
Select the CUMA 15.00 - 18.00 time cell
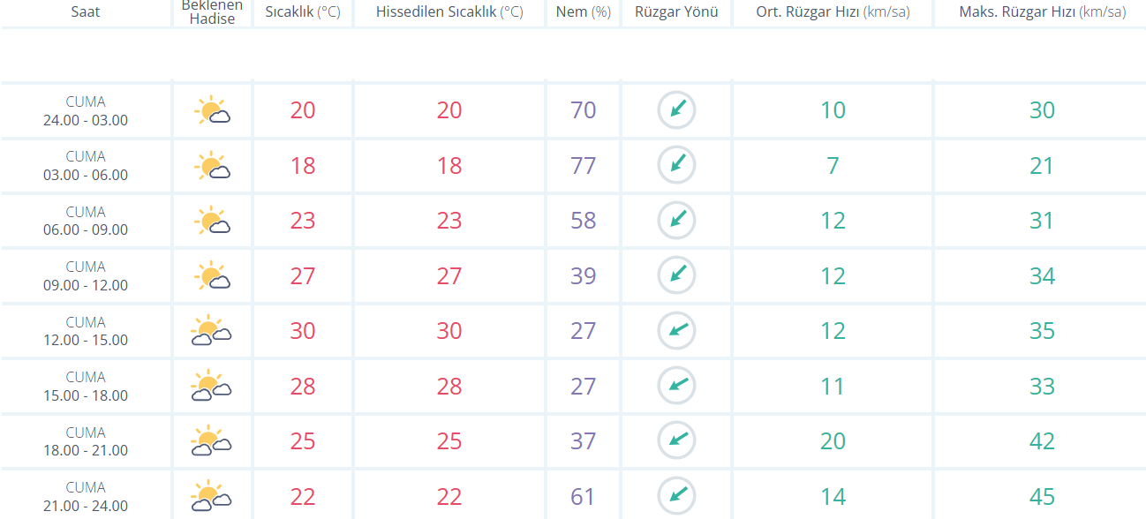(86, 387)
